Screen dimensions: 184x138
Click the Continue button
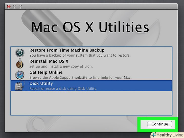point(159,124)
